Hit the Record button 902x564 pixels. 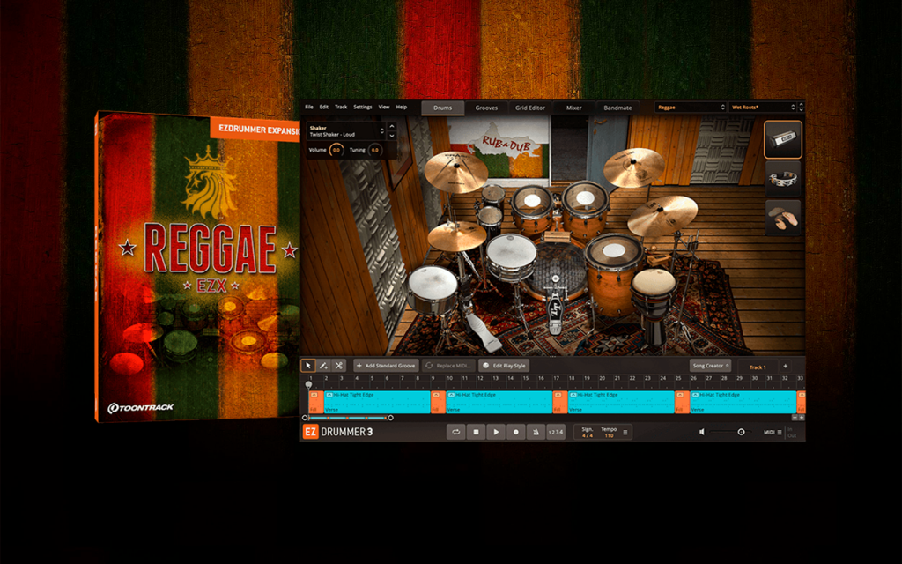point(516,432)
